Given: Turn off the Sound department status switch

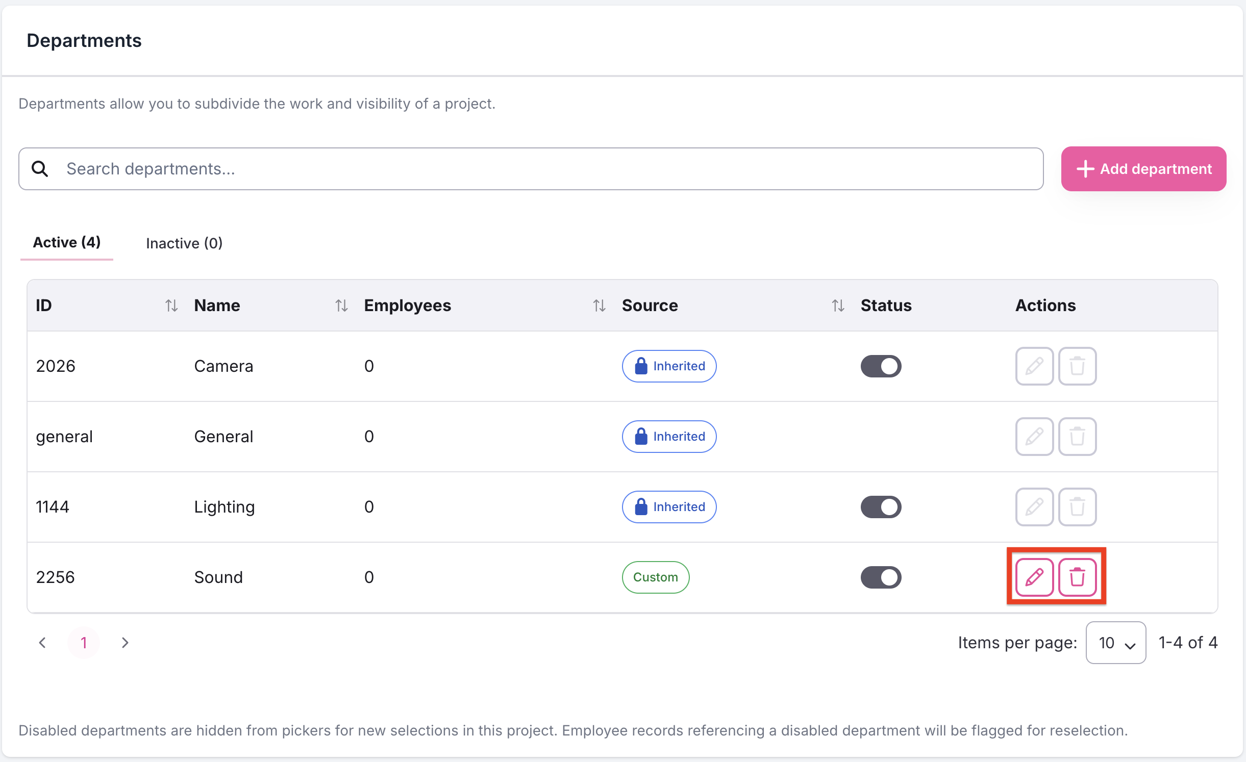Looking at the screenshot, I should (881, 577).
